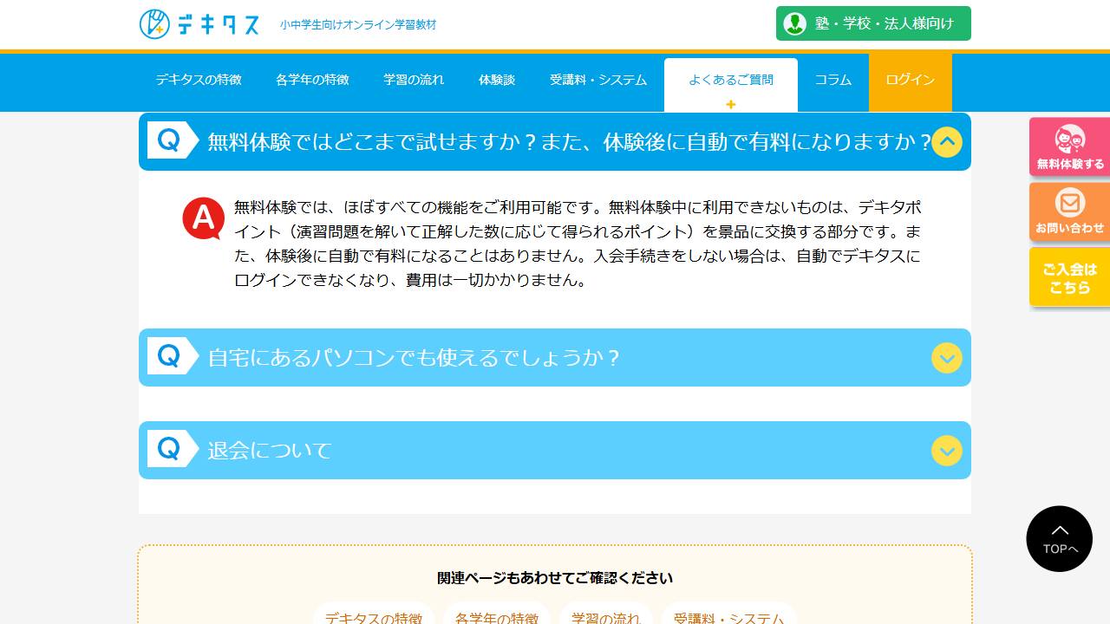Click the person icon in 法人様向け button

tap(795, 23)
